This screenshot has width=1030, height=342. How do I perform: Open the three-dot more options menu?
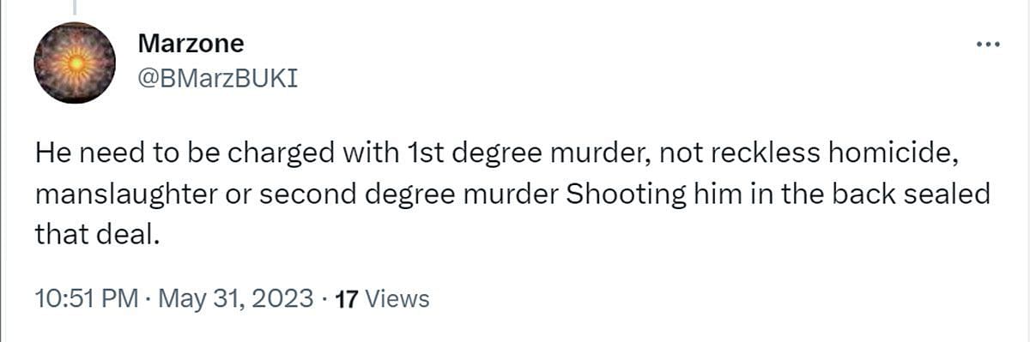pyautogui.click(x=989, y=45)
